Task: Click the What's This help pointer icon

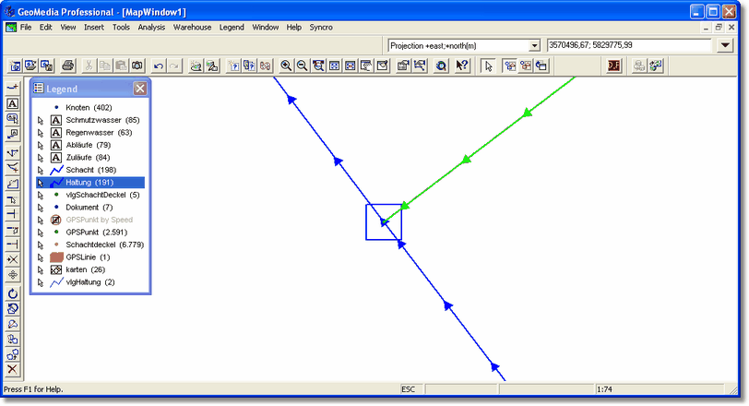Action: (462, 66)
